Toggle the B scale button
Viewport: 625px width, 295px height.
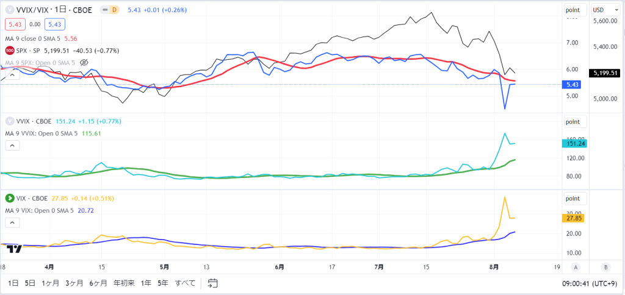pyautogui.click(x=605, y=267)
